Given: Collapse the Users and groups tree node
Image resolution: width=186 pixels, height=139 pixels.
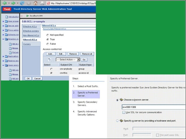Looking at the screenshot, I should point(3,65).
